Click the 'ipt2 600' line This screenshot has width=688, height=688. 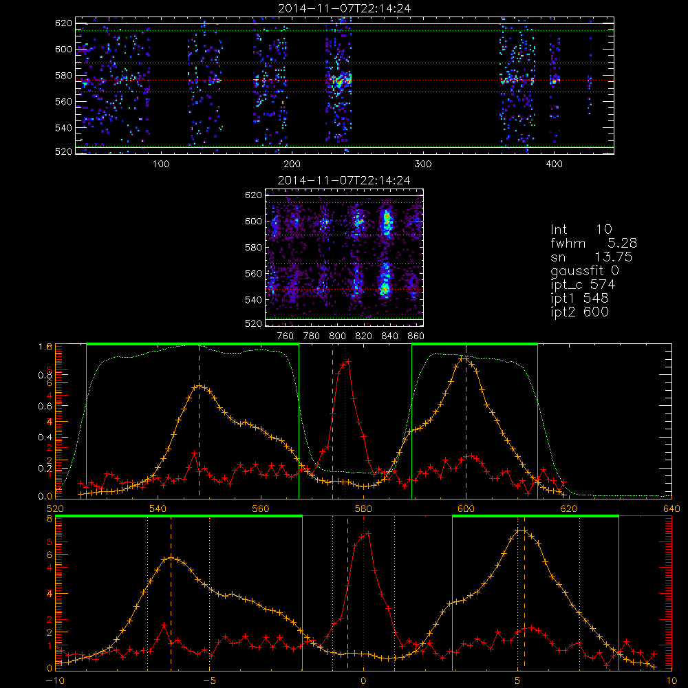579,312
